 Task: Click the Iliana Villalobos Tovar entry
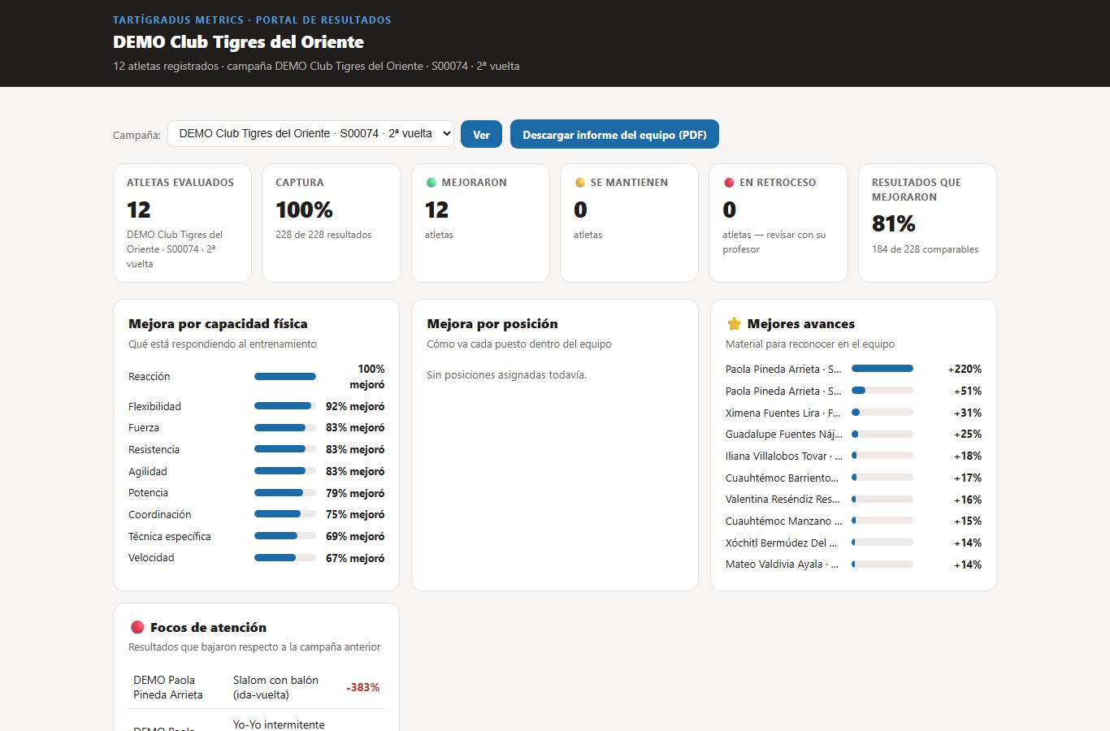click(x=853, y=456)
